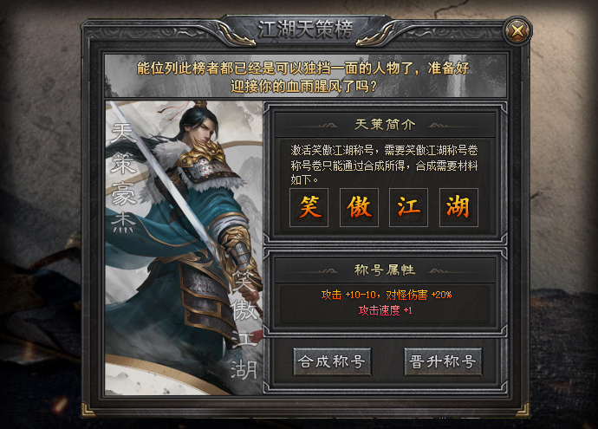The width and height of the screenshot is (598, 429).
Task: Click the 攻击 +10-10 attribute line
Action: (x=387, y=295)
